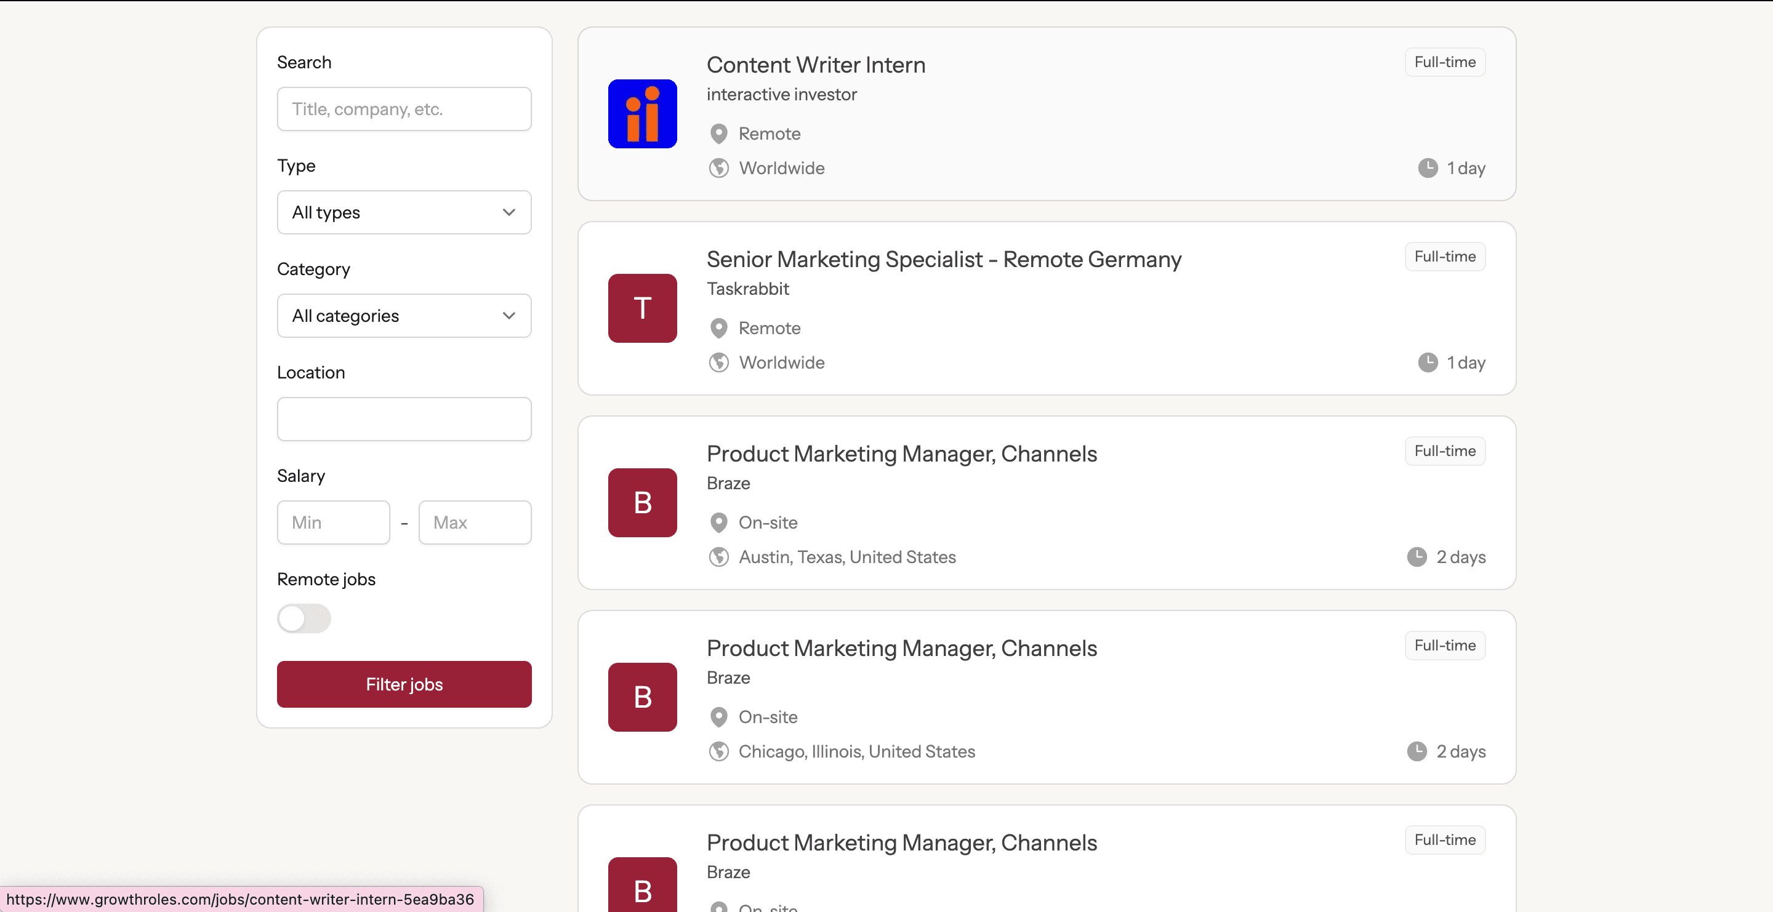Open the All categories dropdown
This screenshot has width=1773, height=912.
pos(404,316)
